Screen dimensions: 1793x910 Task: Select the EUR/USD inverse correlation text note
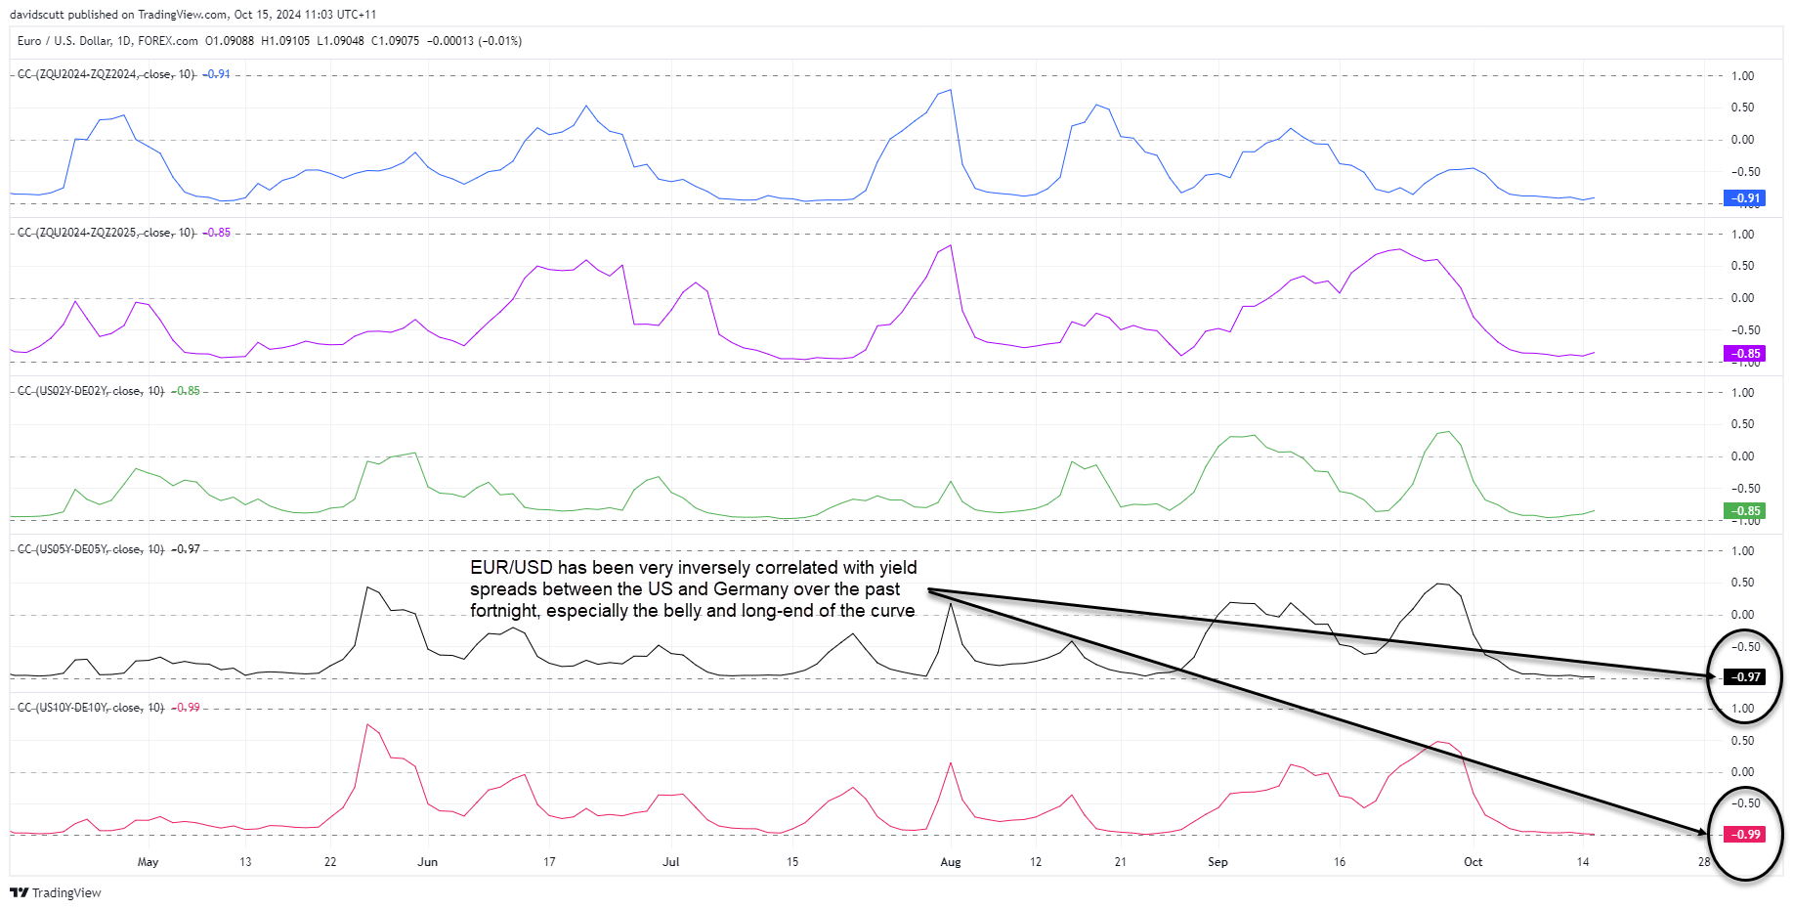(x=694, y=589)
